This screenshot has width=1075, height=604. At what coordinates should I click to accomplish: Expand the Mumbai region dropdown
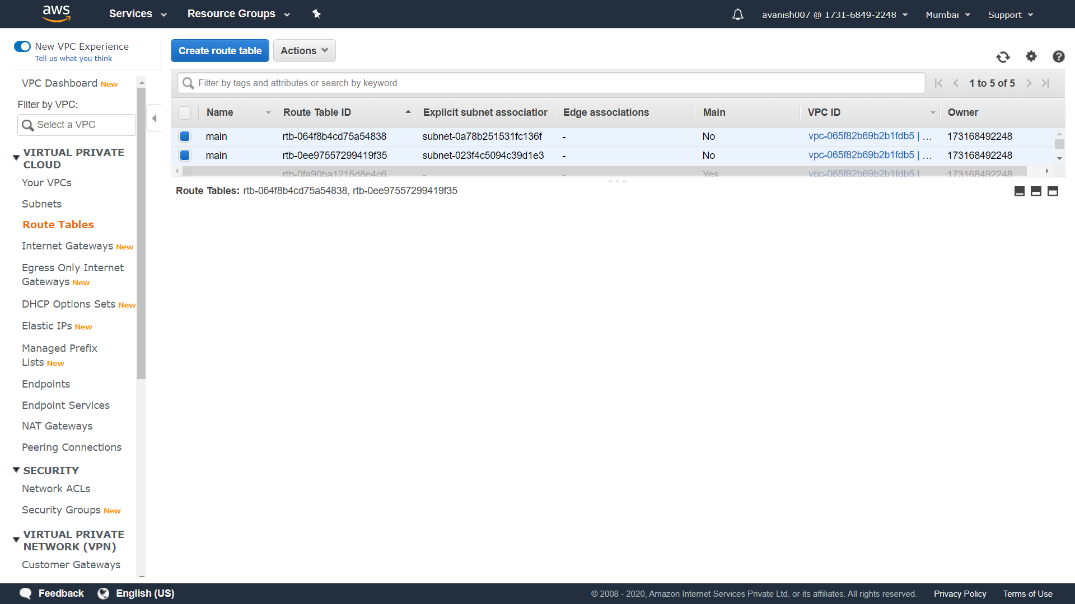pyautogui.click(x=947, y=15)
